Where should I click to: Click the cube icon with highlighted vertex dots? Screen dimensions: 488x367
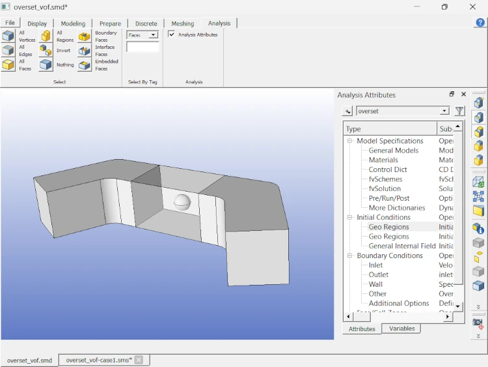pos(478,102)
